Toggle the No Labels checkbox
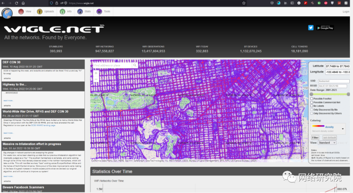Viewport: 353px width, 193px height. click(x=311, y=106)
